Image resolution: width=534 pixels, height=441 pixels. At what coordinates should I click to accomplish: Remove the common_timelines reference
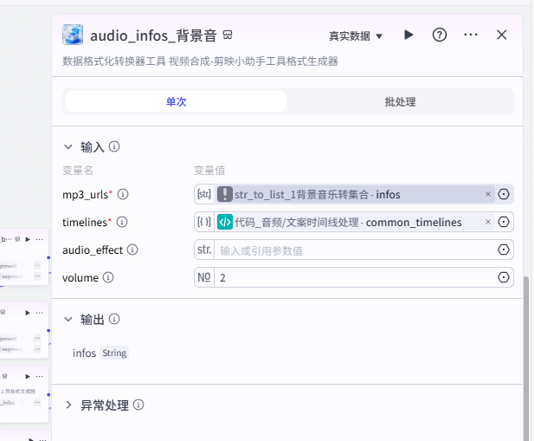pyautogui.click(x=487, y=222)
